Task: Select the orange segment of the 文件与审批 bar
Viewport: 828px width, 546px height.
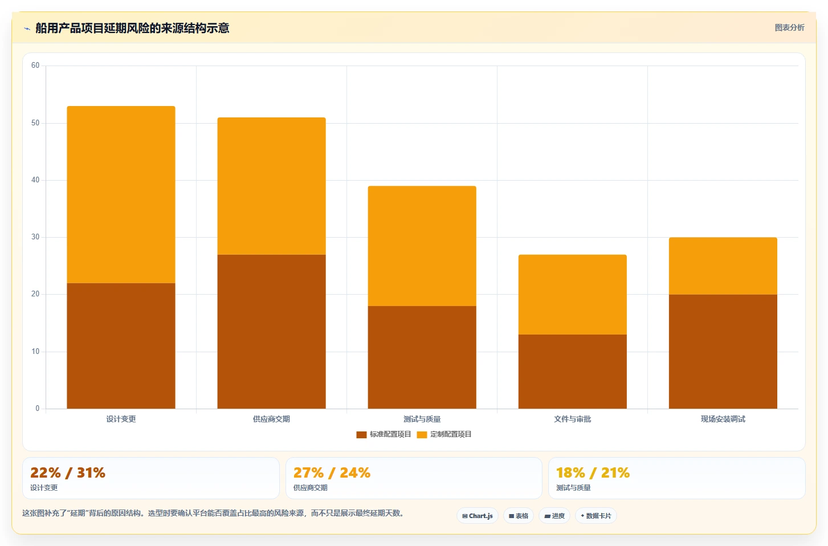Action: (x=572, y=295)
